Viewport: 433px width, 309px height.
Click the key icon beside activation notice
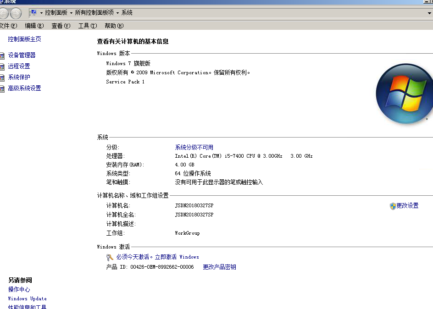click(110, 257)
